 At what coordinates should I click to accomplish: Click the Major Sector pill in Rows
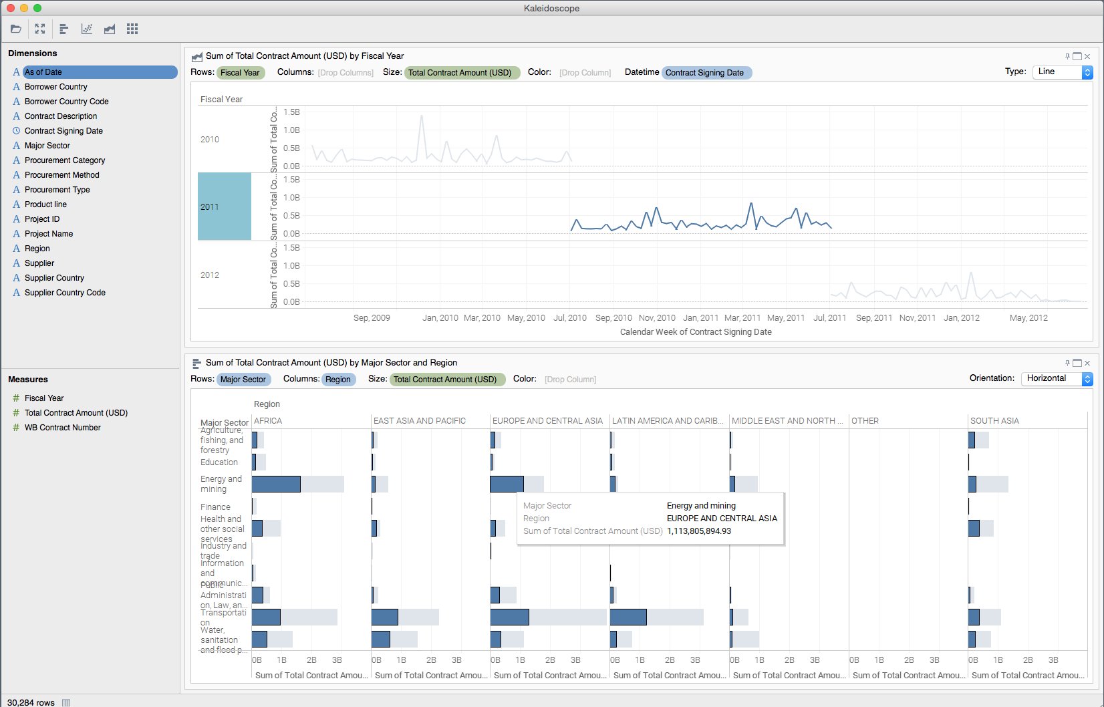coord(243,380)
